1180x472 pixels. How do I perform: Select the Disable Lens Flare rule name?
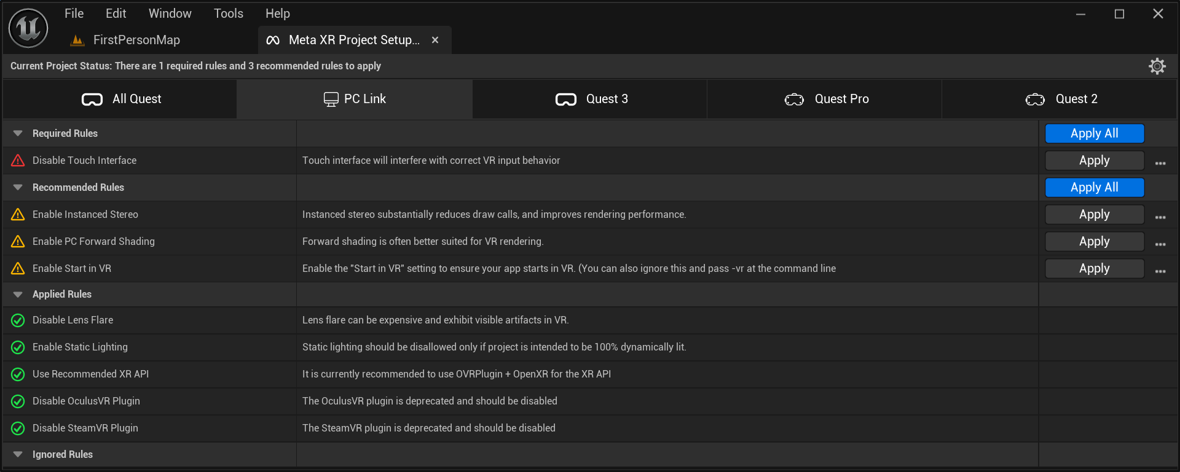pyautogui.click(x=73, y=320)
